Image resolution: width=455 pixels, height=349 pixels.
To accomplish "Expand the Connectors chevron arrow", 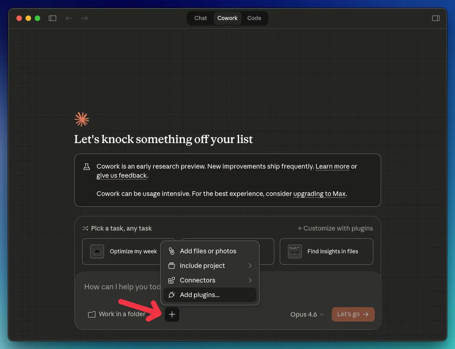I will 250,280.
